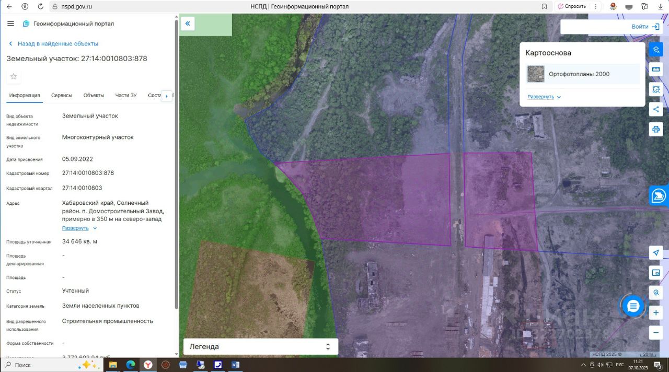
Task: Open the three-dot menu next to Спросить
Action: [x=596, y=6]
